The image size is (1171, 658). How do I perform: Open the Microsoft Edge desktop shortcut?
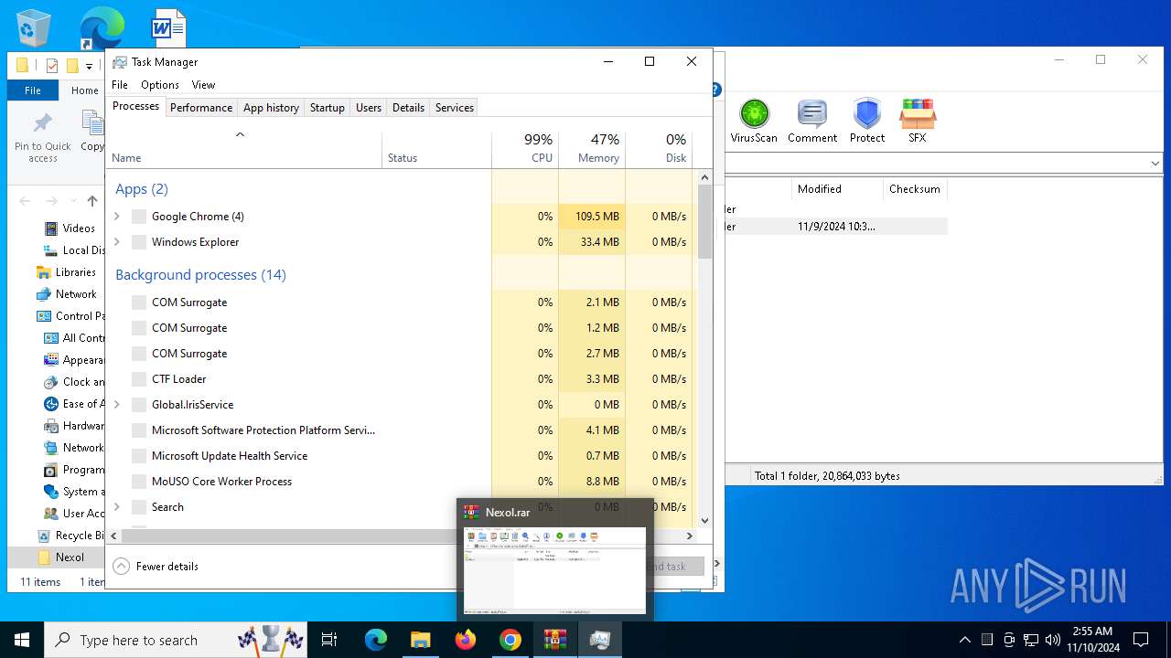click(101, 27)
